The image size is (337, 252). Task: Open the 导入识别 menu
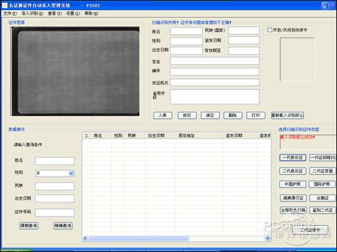pos(32,13)
